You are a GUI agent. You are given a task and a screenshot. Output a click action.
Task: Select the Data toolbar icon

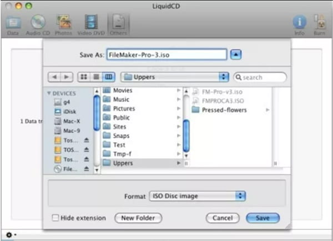click(13, 25)
